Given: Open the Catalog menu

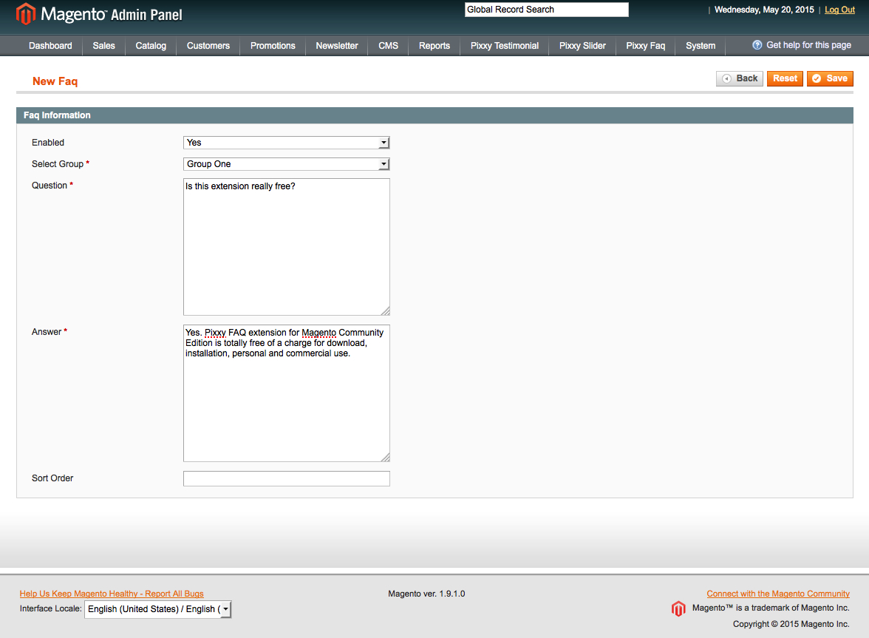Looking at the screenshot, I should (151, 45).
